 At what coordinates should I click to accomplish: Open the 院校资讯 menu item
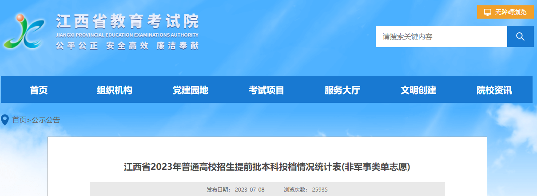click(x=494, y=90)
